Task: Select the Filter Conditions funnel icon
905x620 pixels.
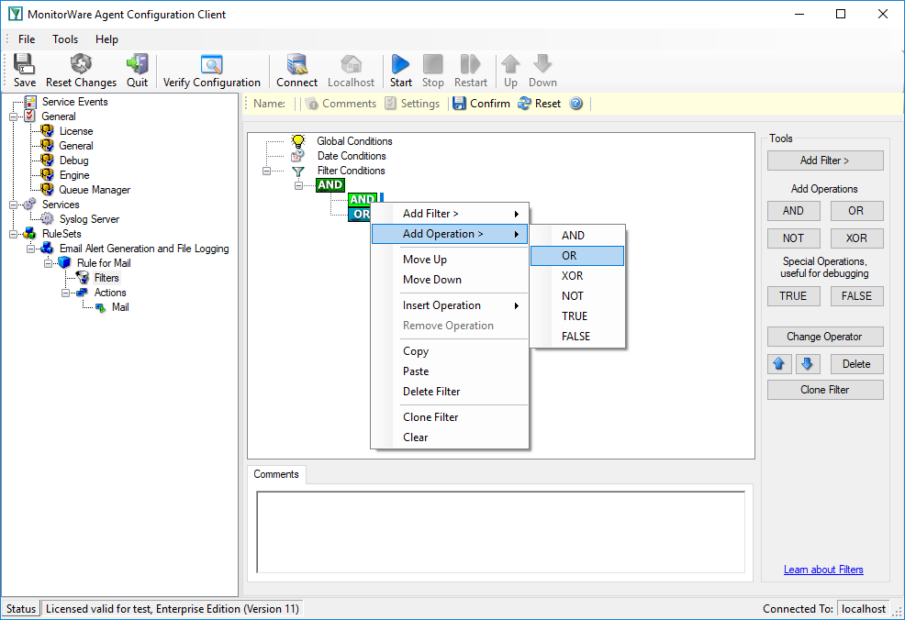Action: (x=297, y=171)
